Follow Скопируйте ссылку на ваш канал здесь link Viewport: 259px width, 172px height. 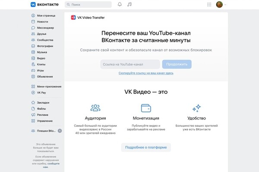pos(146,73)
